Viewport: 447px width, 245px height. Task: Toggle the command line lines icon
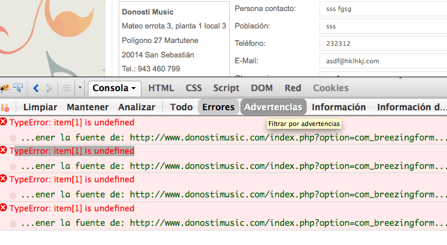[66, 88]
